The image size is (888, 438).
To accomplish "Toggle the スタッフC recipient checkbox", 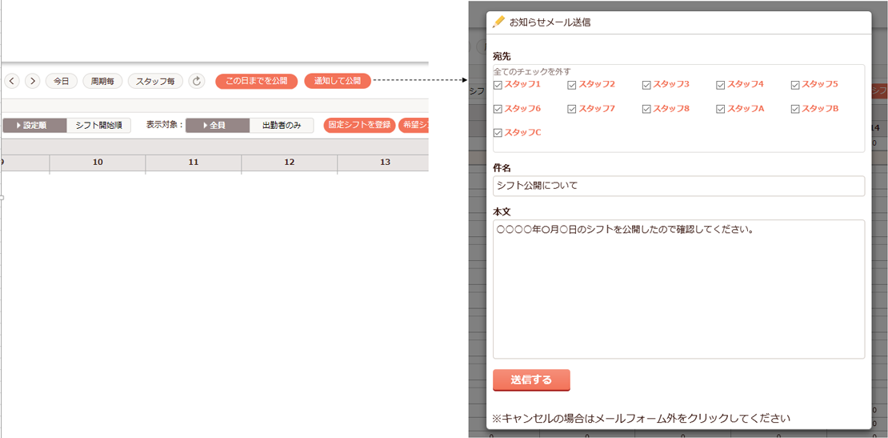I will (x=498, y=133).
